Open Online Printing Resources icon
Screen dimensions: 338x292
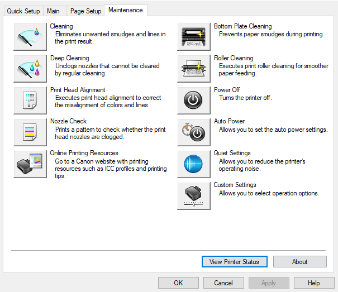(30, 164)
